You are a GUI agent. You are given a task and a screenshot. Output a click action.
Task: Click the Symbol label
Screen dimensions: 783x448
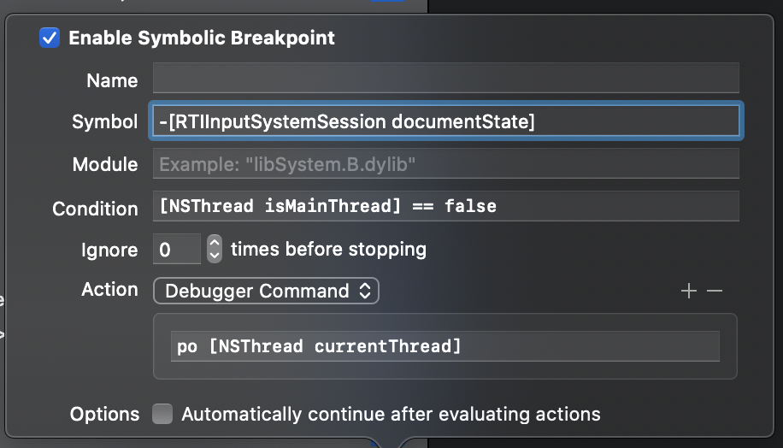pos(104,122)
